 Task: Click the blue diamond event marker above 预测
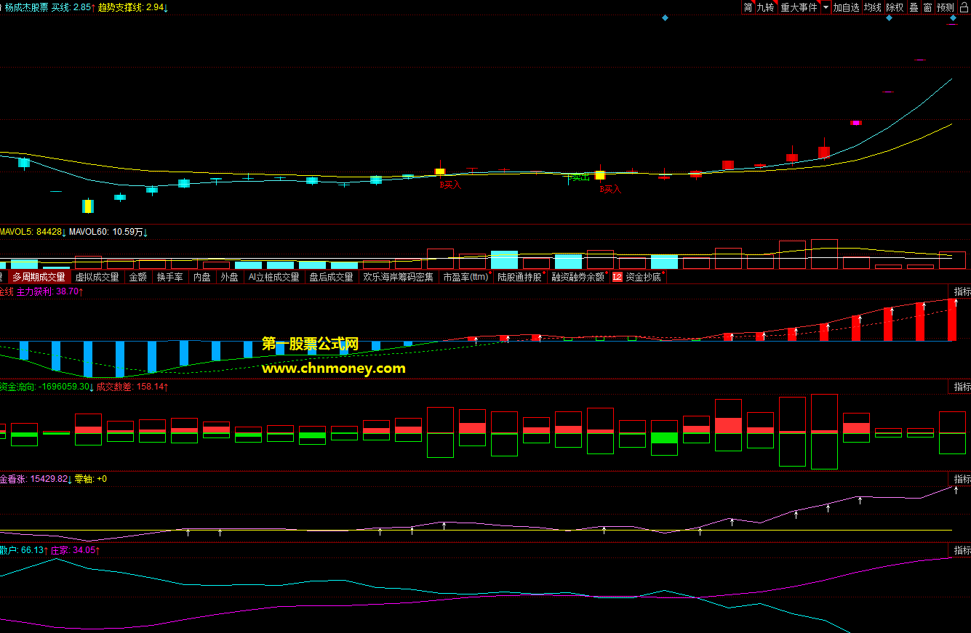coord(952,17)
